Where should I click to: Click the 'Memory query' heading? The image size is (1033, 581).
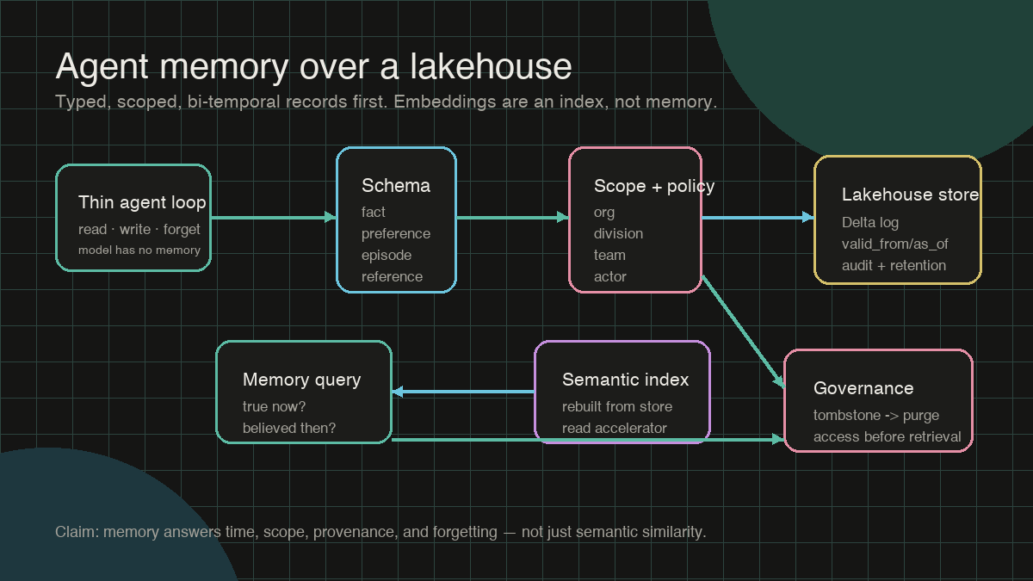[x=301, y=380]
